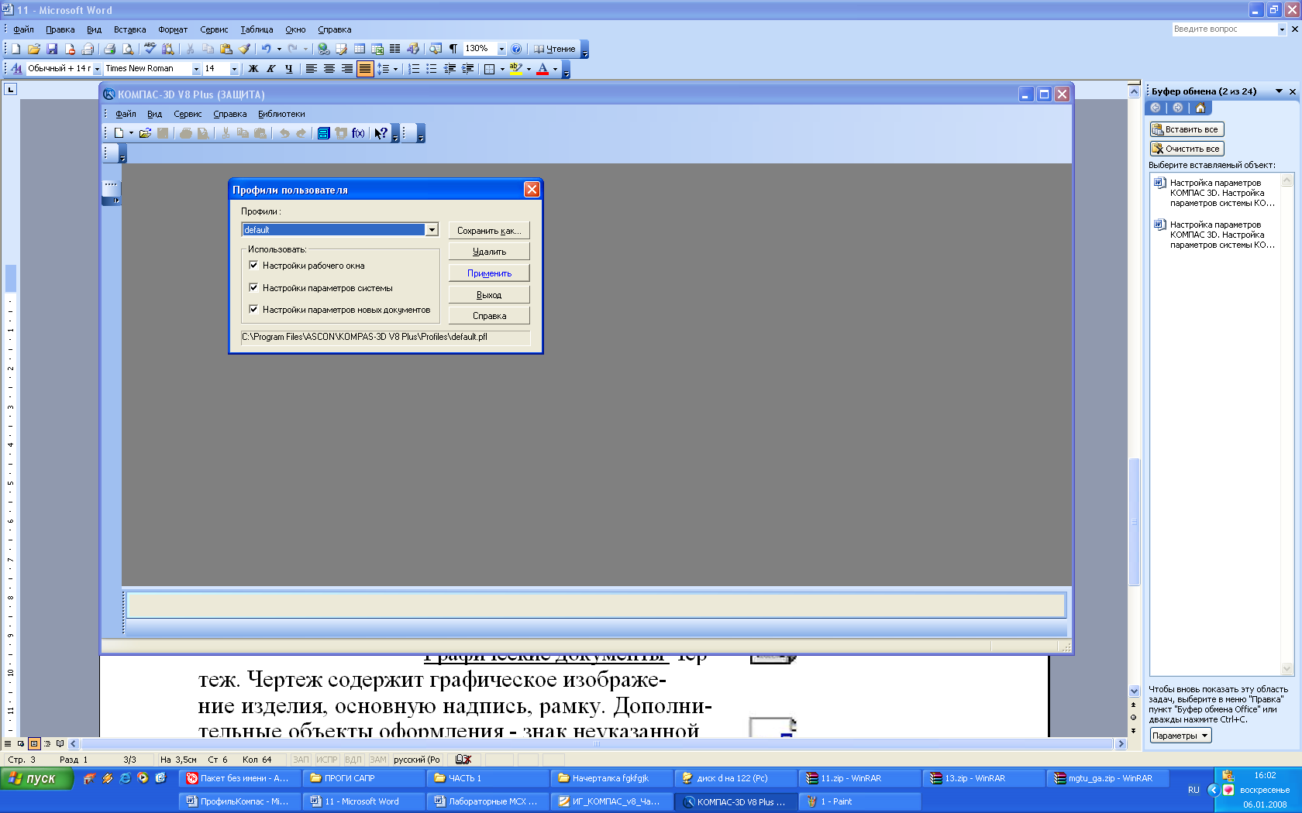Open style dropdown 'Обычный + 14'
The height and width of the screenshot is (813, 1302).
[97, 69]
